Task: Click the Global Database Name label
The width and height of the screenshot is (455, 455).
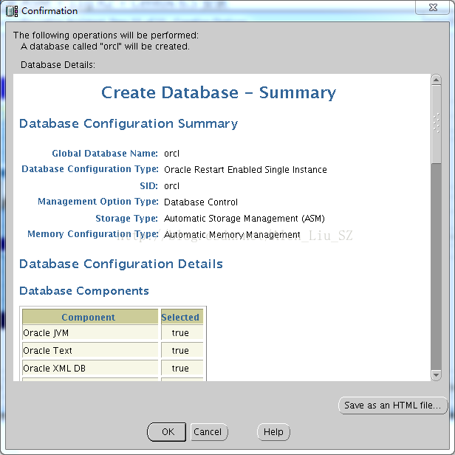Action: click(x=105, y=153)
